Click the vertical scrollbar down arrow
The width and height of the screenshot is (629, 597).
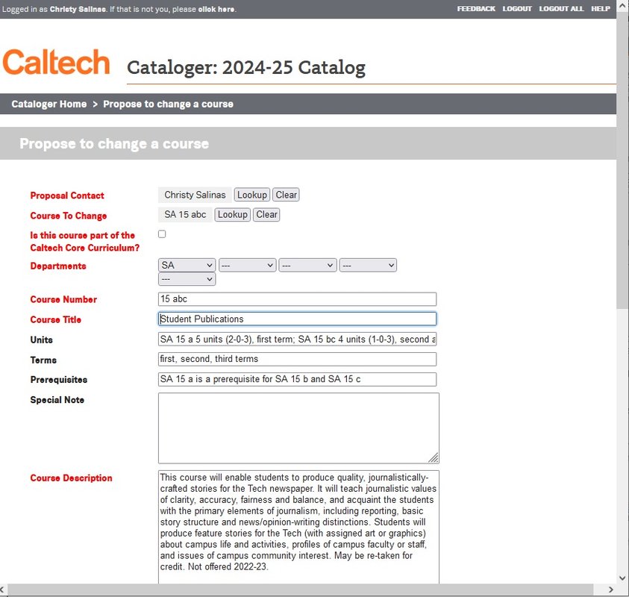(x=623, y=578)
